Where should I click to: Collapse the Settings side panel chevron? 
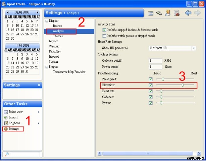click(39, 85)
